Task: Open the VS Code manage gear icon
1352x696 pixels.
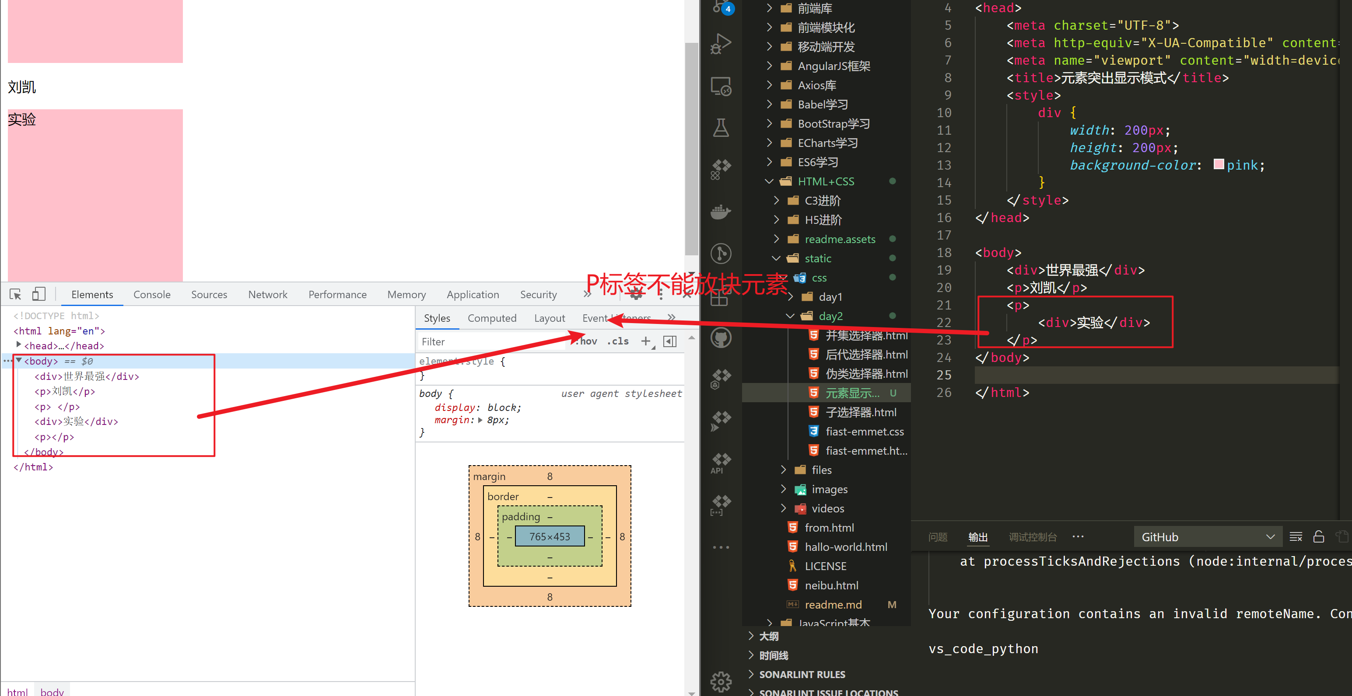Action: pos(721,681)
